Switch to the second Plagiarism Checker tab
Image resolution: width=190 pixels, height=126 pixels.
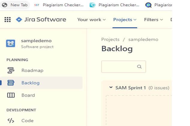click(x=115, y=5)
